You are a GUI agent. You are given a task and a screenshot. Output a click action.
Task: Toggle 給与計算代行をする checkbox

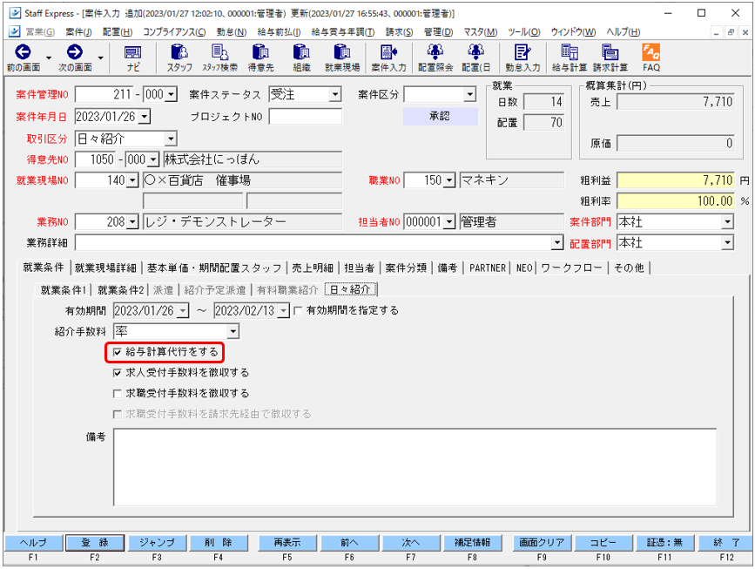(117, 352)
